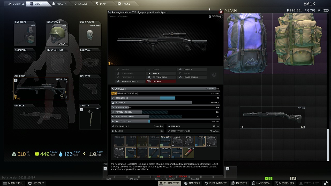The height and width of the screenshot is (186, 331).
Task: Click the MP-155 shotgun in stash
Action: point(272,118)
